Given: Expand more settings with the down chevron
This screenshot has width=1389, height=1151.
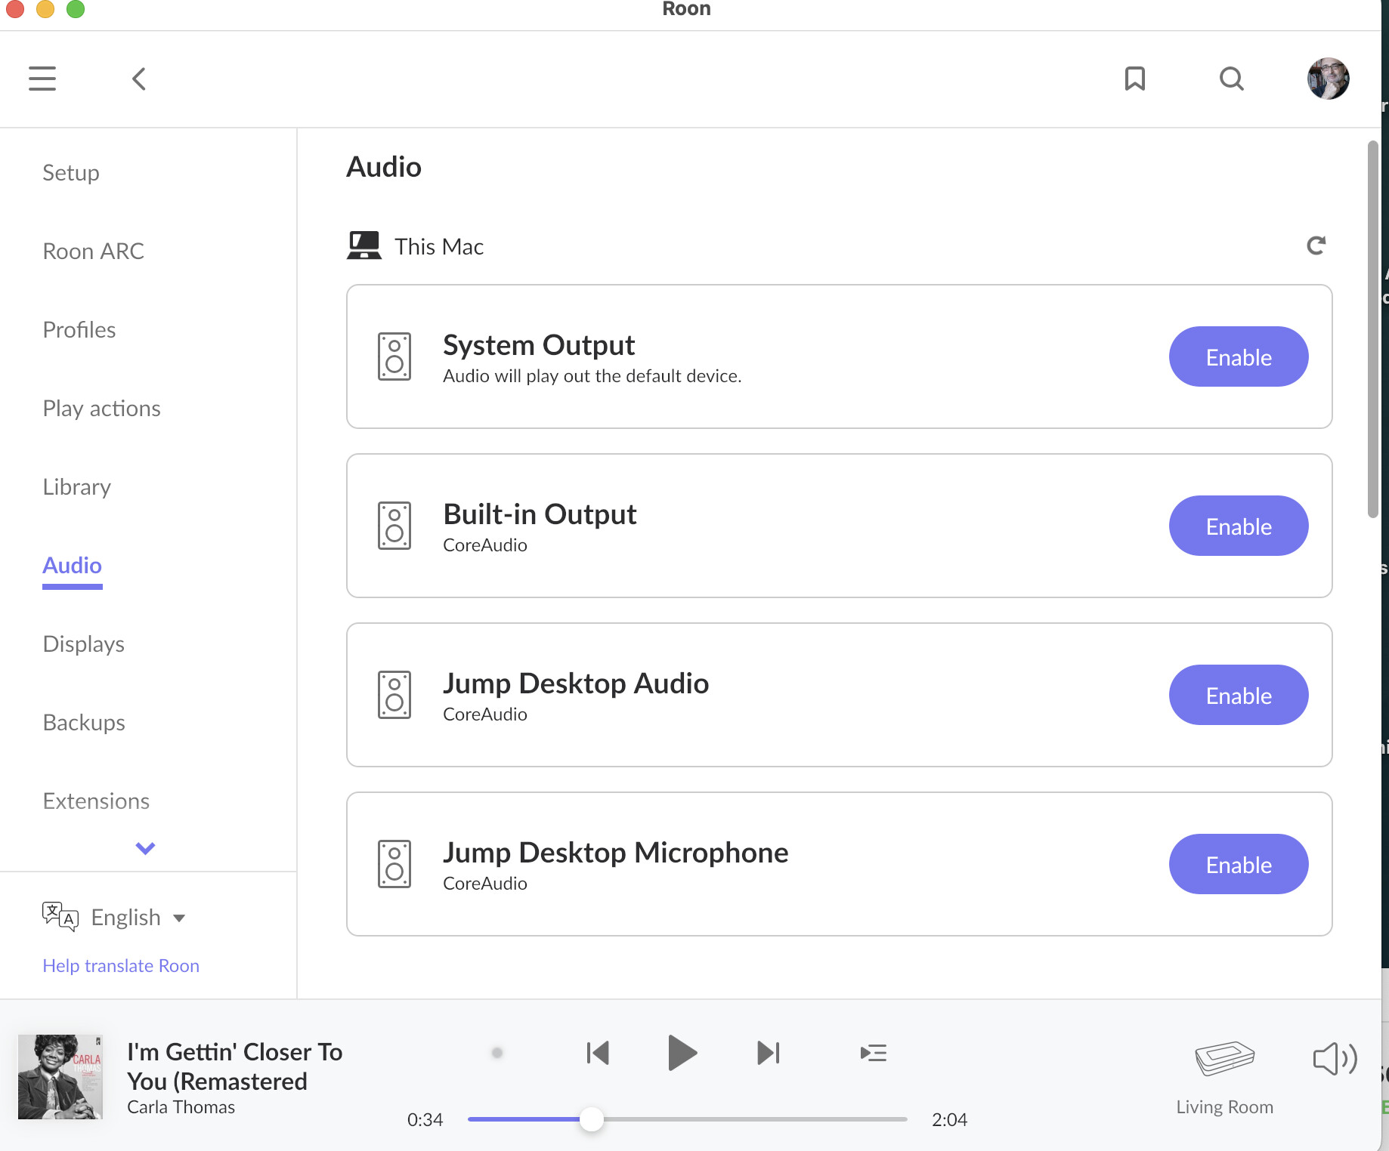Looking at the screenshot, I should 145,848.
